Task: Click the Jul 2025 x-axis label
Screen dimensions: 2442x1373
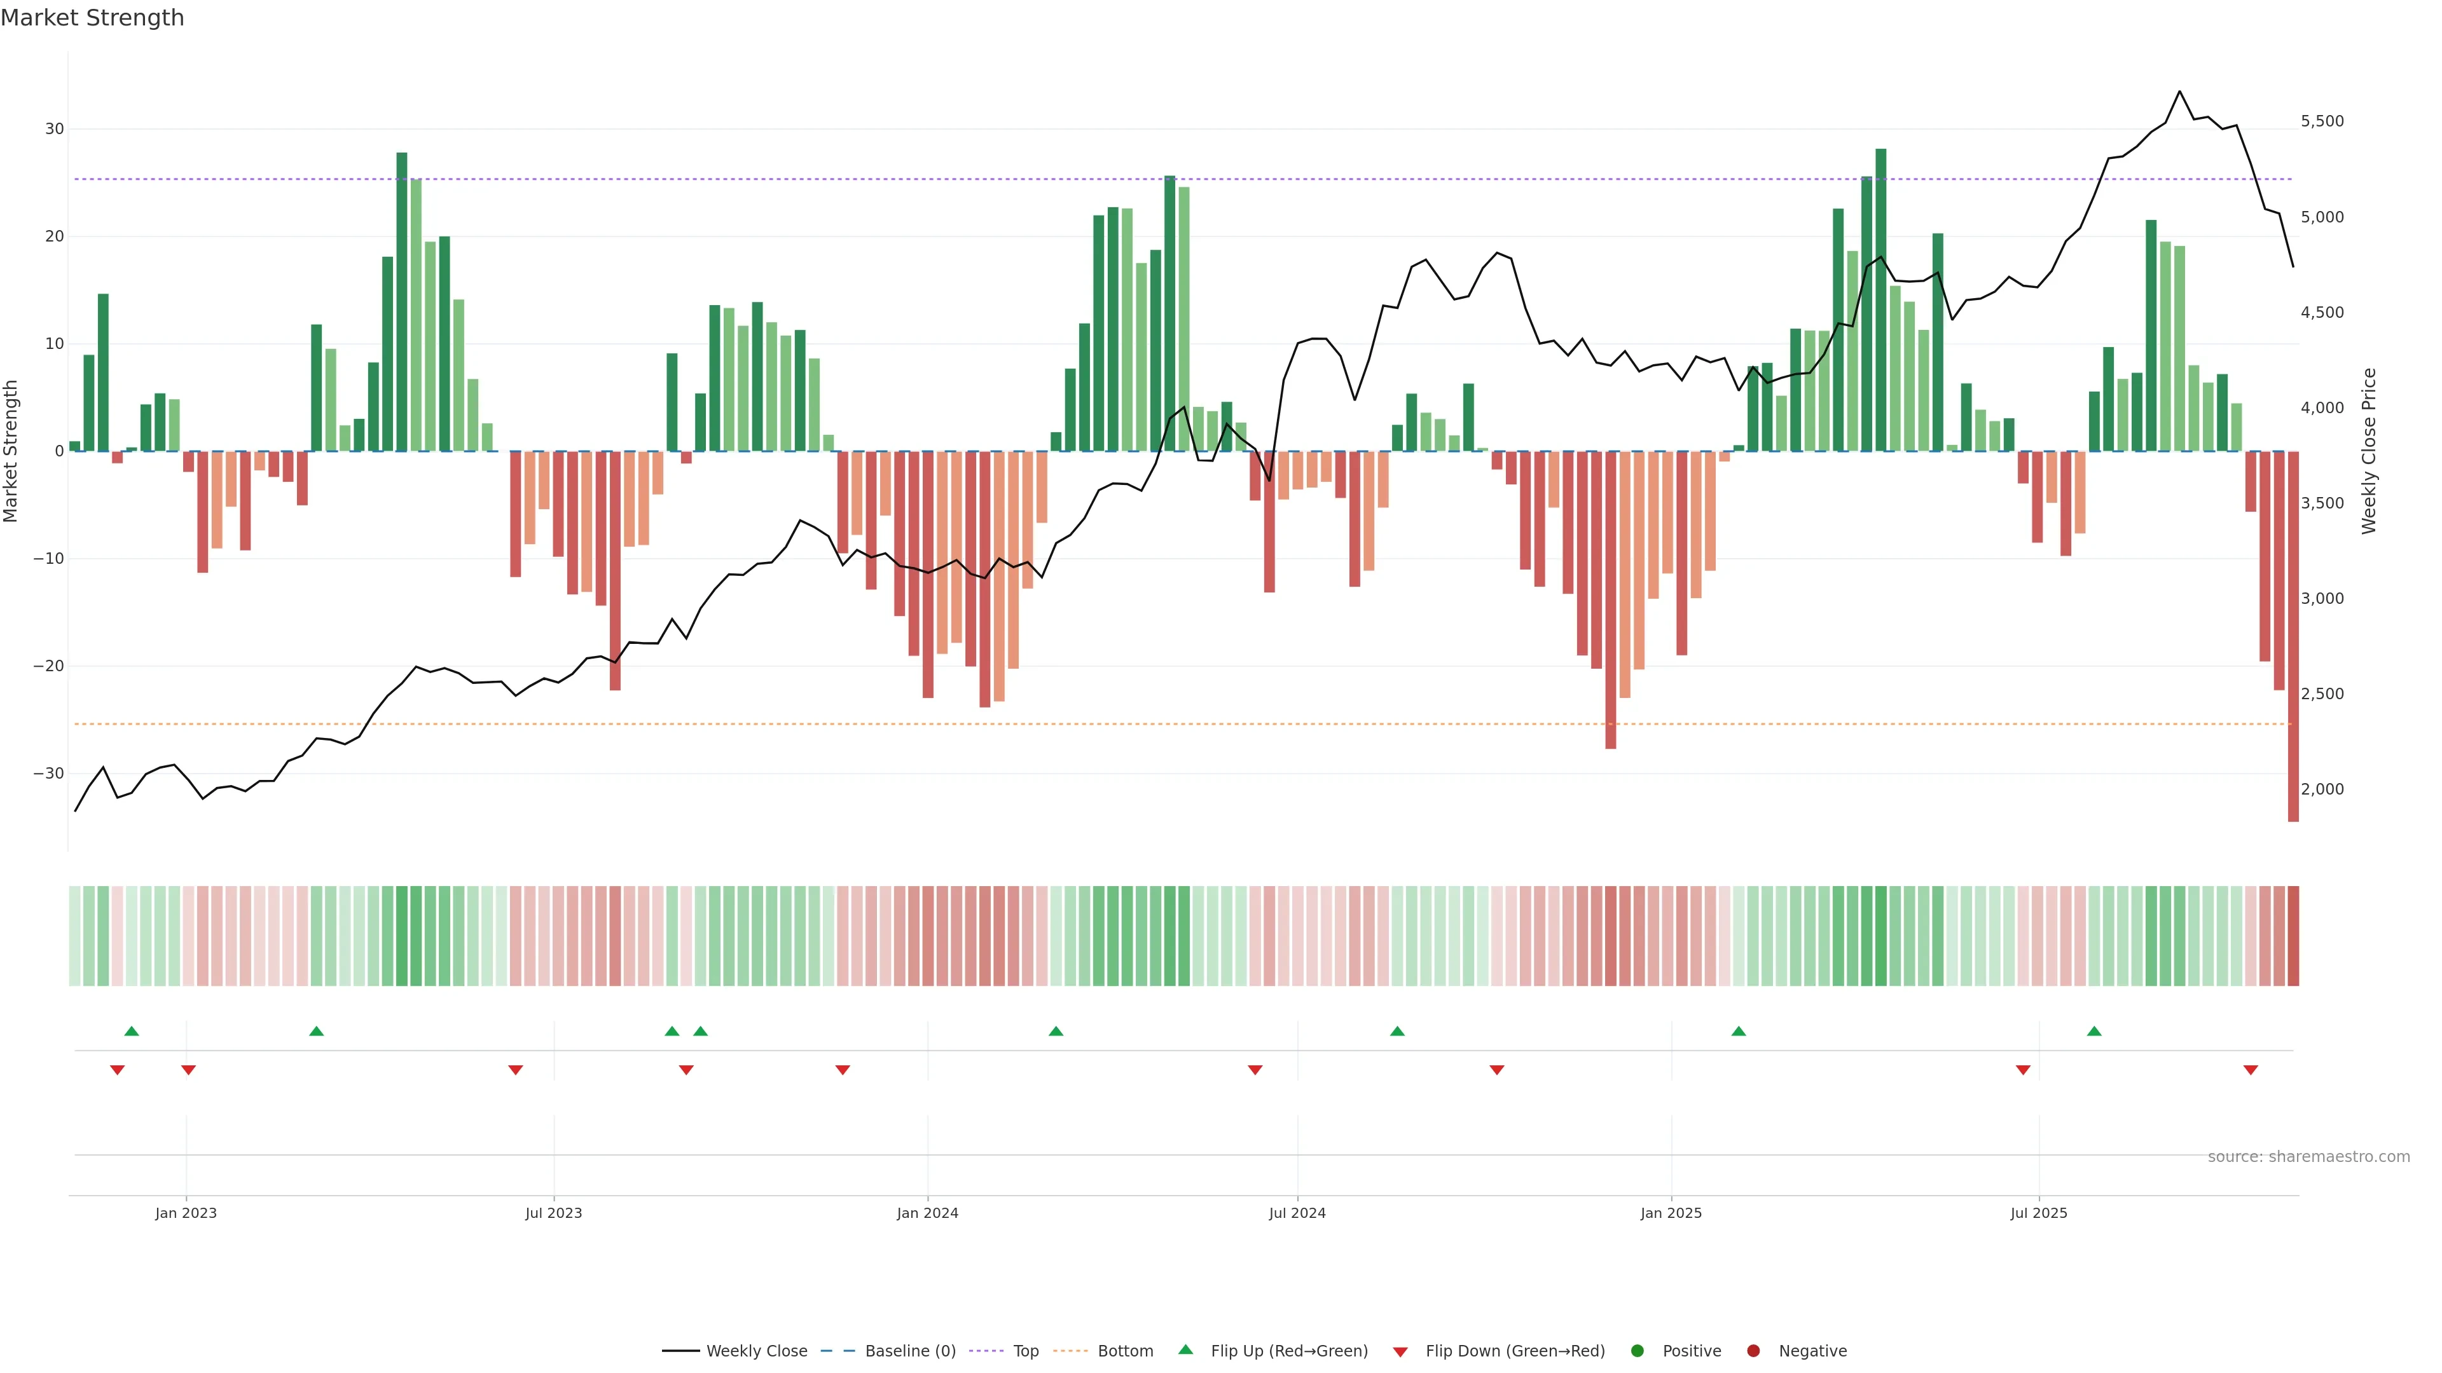Action: [2038, 1213]
